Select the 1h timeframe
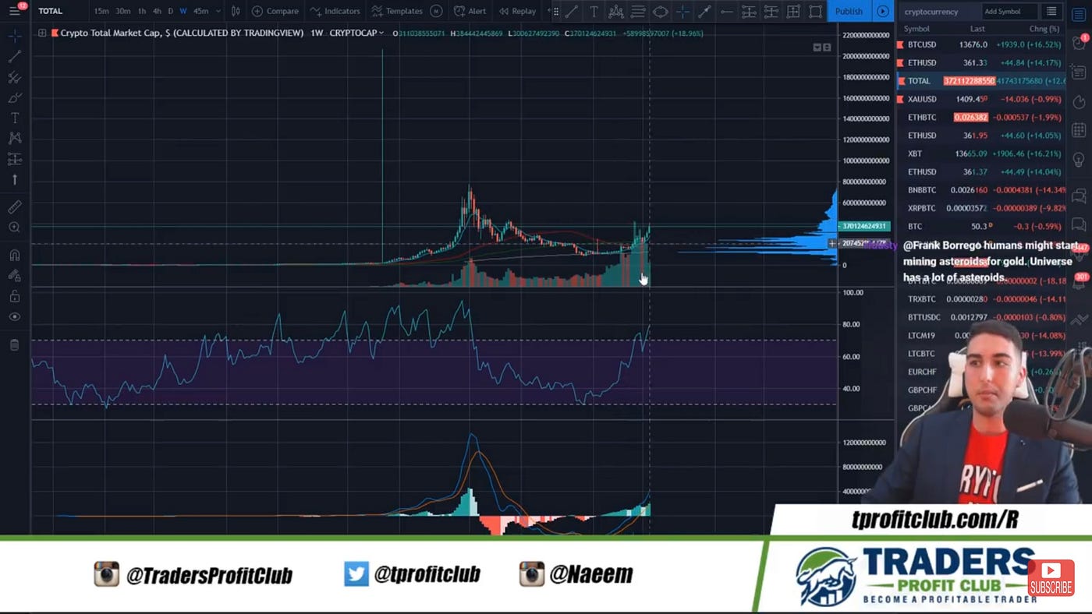This screenshot has height=614, width=1092. click(142, 11)
